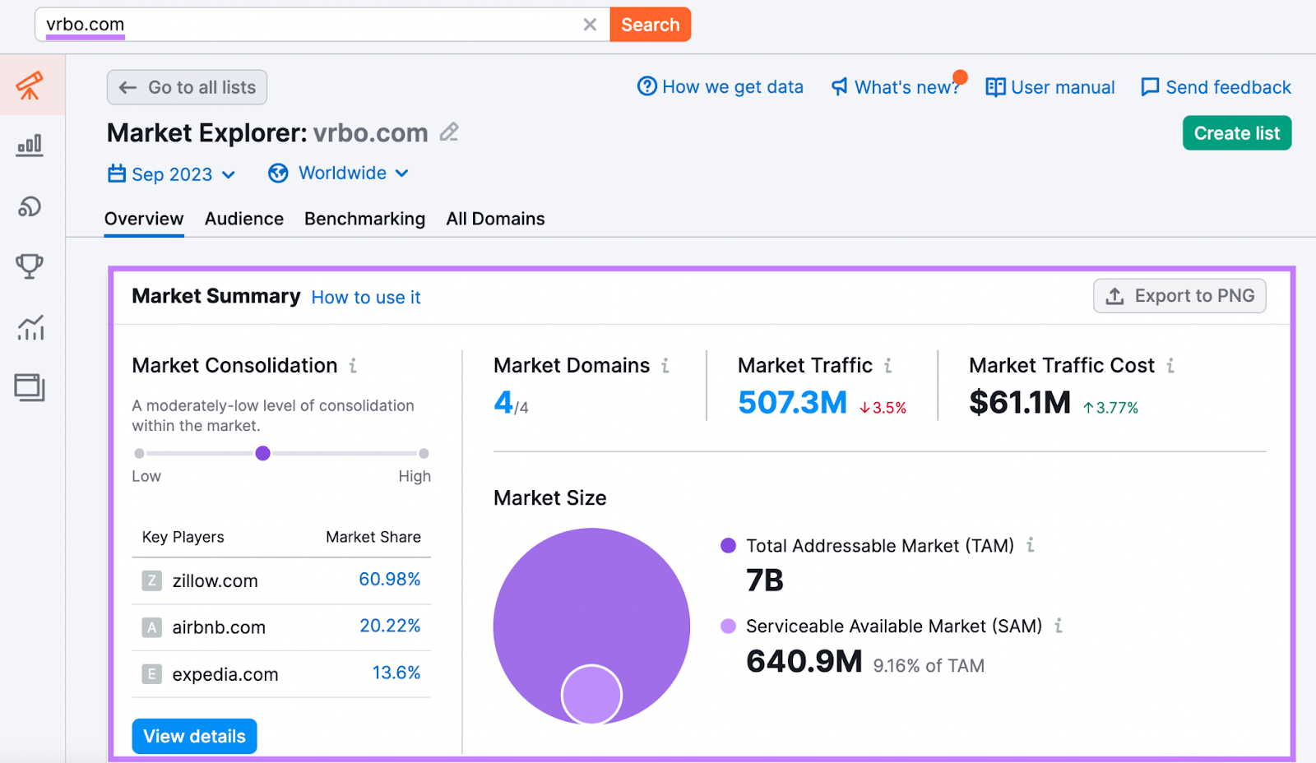Click the zillow.com favicon
The width and height of the screenshot is (1316, 763).
[x=151, y=581]
